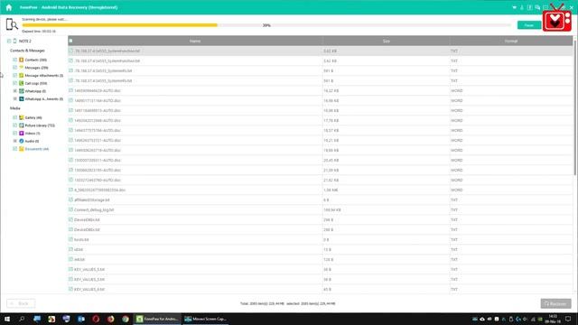Toggle the Contacts checkbox
This screenshot has width=578, height=325.
[x=14, y=60]
